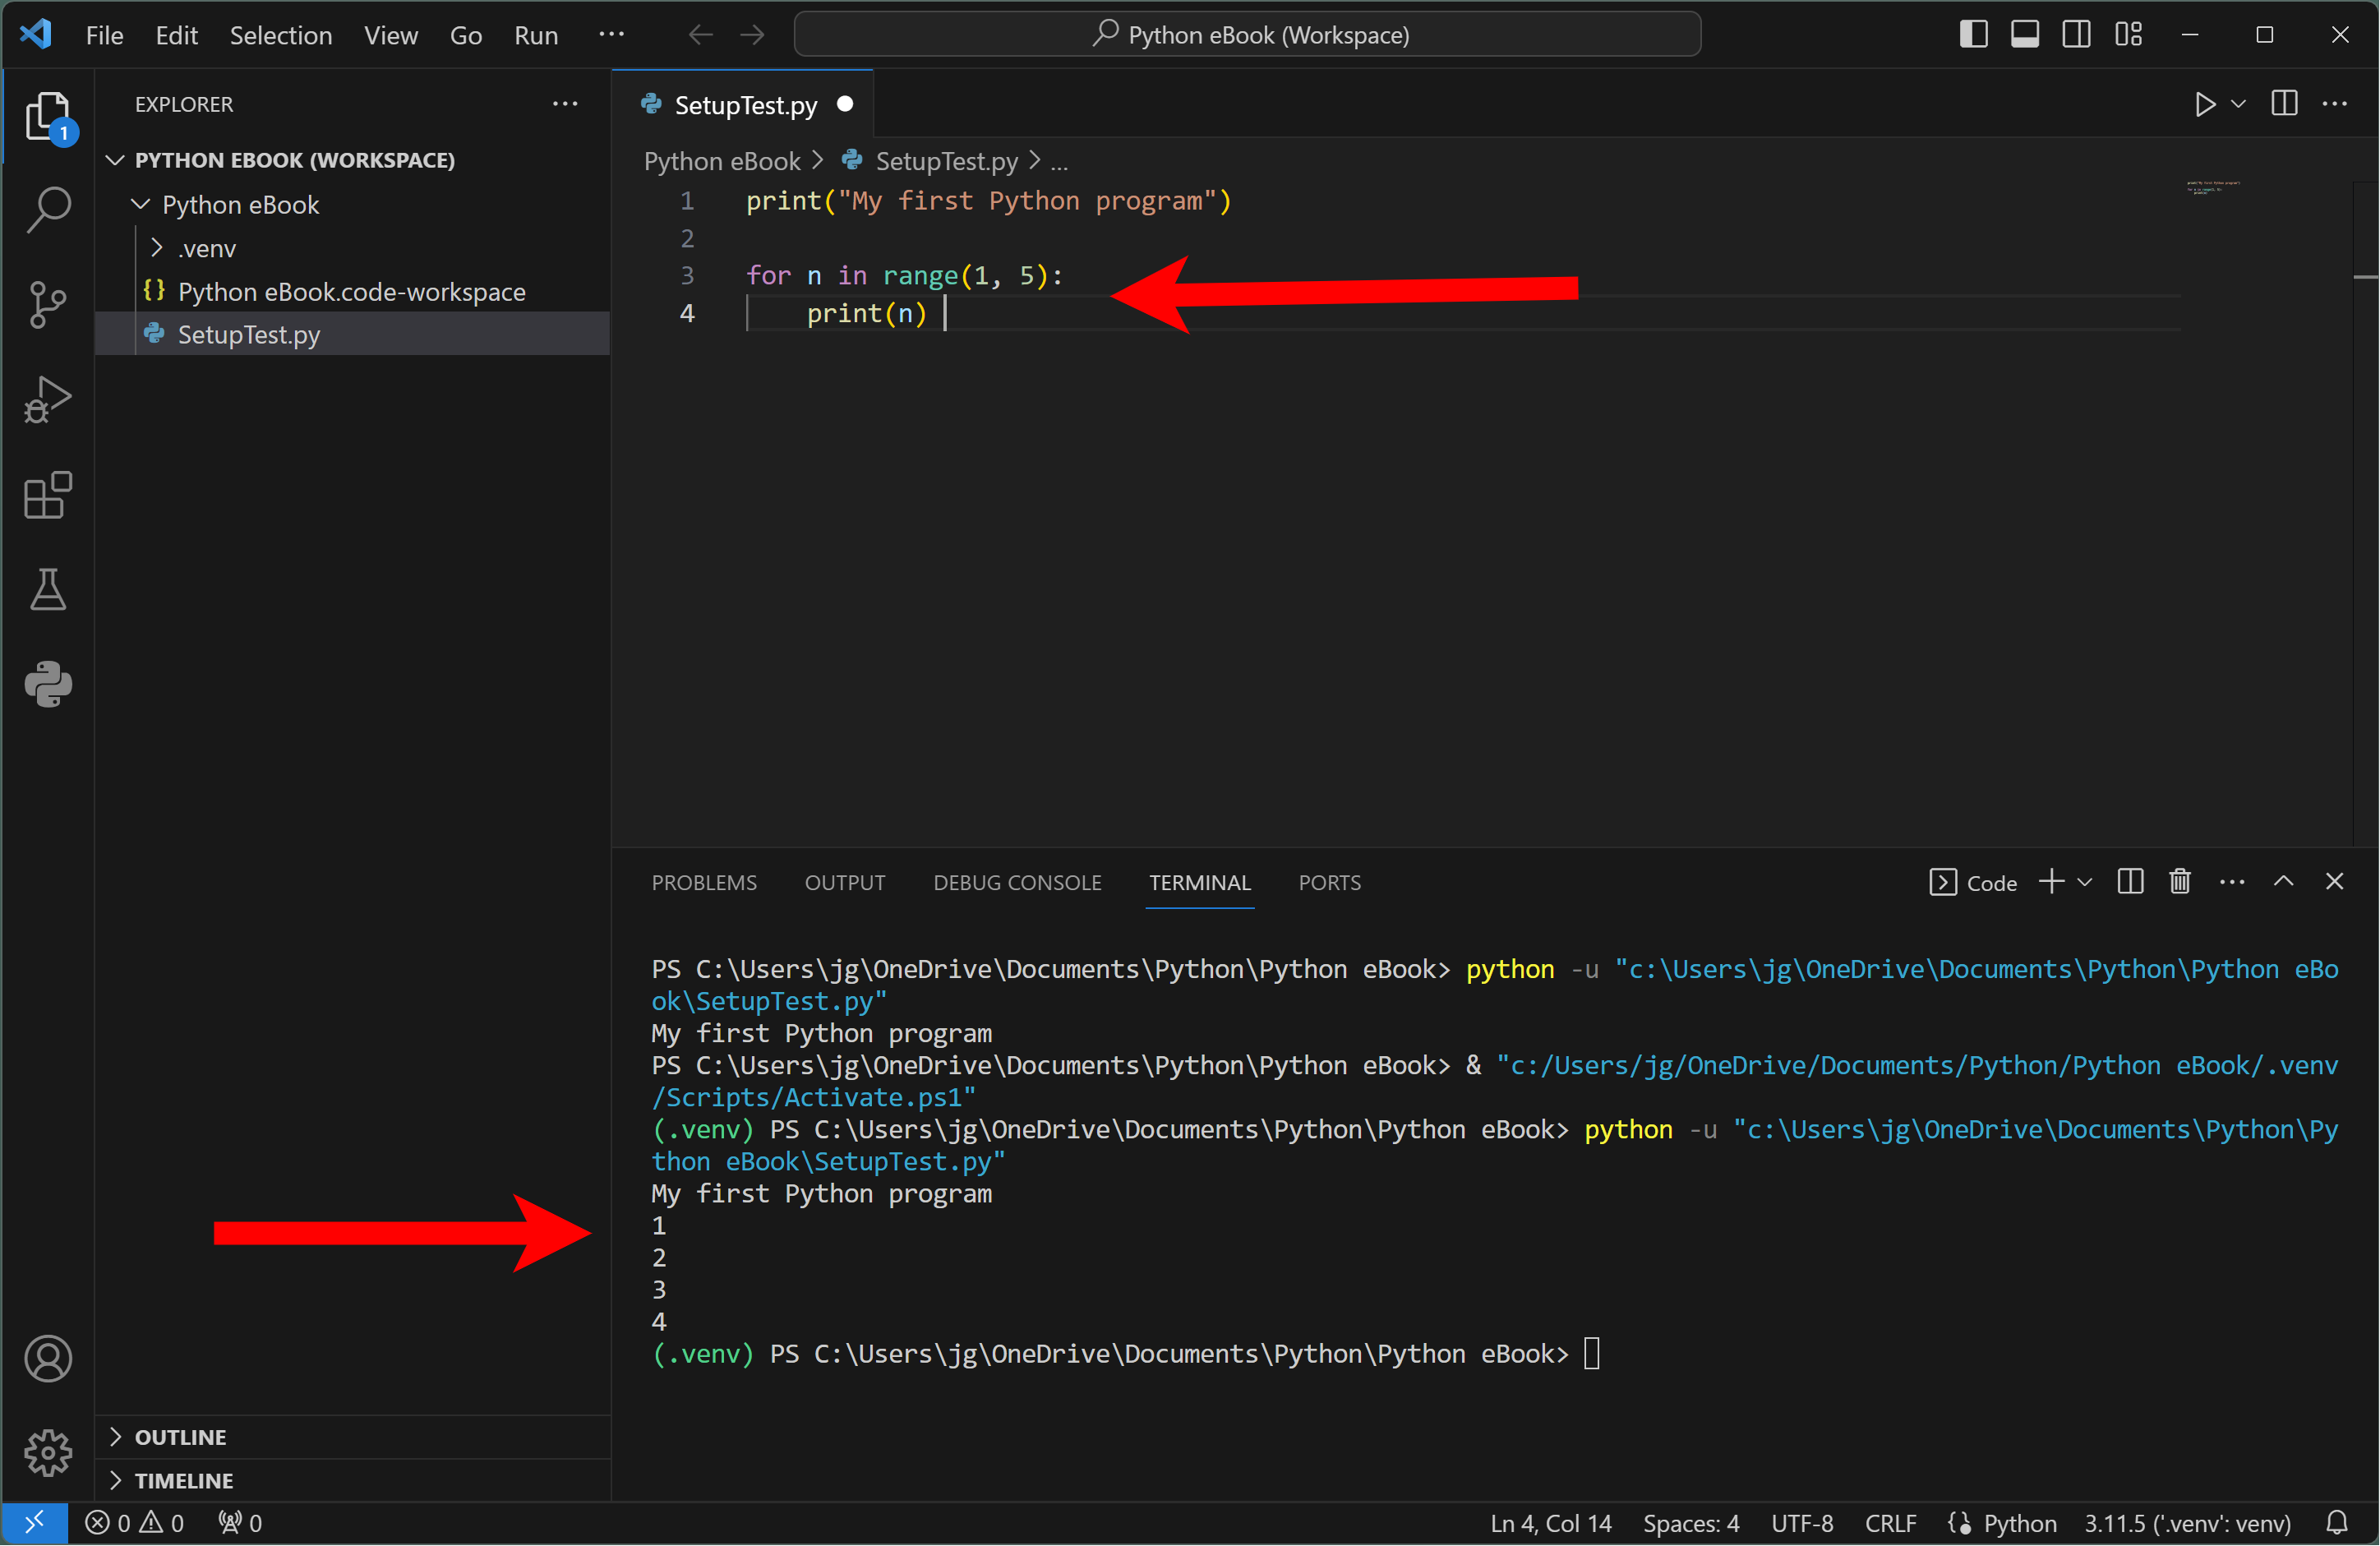Open notifications bell in status bar
This screenshot has width=2380, height=1546.
[x=2337, y=1524]
